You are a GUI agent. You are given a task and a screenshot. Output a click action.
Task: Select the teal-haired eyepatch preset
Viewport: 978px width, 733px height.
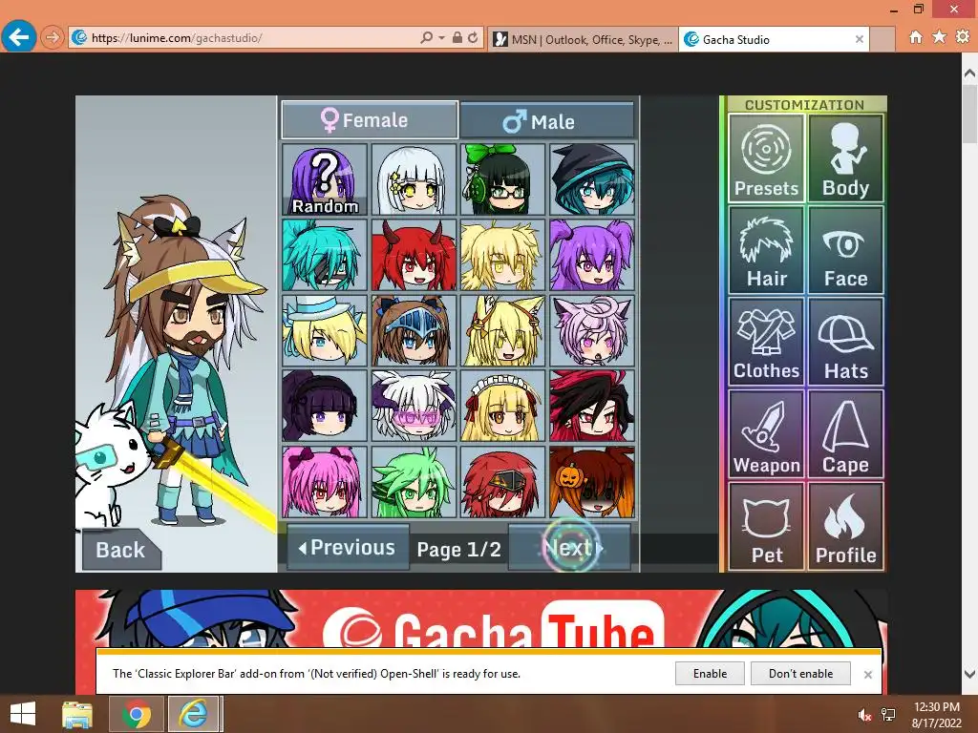pyautogui.click(x=325, y=255)
